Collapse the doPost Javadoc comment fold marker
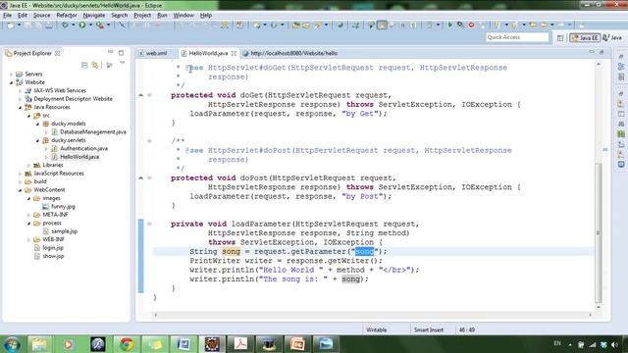Viewport: 628px width, 353px height. (x=149, y=141)
